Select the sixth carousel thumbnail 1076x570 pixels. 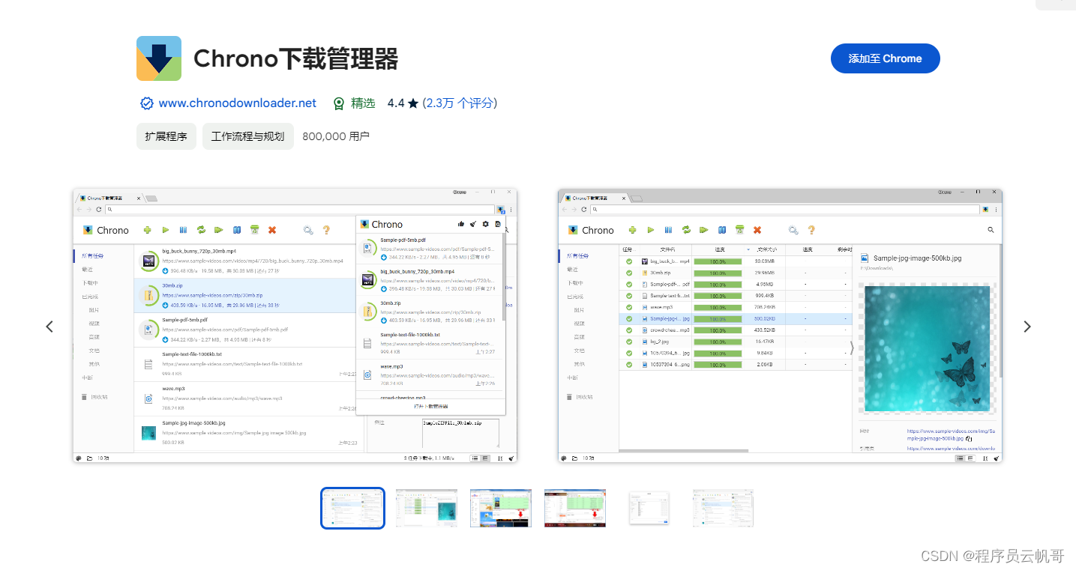[x=724, y=508]
